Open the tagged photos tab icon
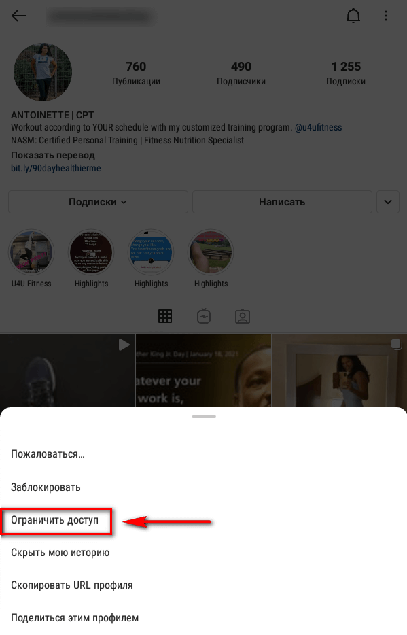The image size is (407, 635). click(243, 316)
